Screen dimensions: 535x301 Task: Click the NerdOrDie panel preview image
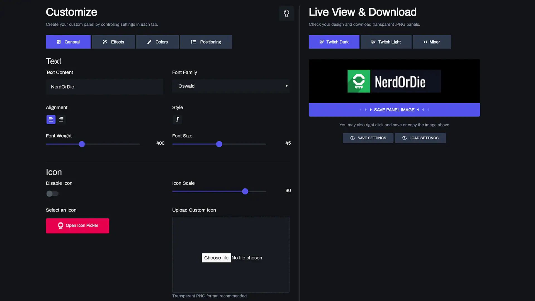coord(394,81)
